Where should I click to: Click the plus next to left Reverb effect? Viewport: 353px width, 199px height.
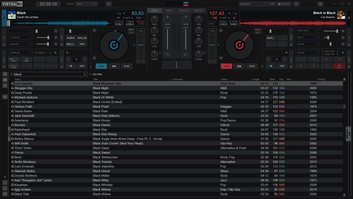tap(56, 44)
